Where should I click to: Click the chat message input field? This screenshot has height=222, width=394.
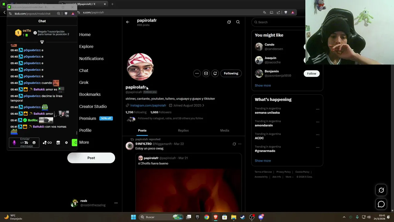tap(24, 142)
